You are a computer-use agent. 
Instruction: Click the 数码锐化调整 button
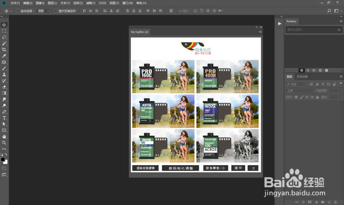pyautogui.click(x=181, y=168)
